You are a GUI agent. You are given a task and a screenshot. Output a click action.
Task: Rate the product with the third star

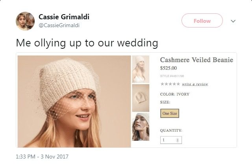click(x=170, y=84)
